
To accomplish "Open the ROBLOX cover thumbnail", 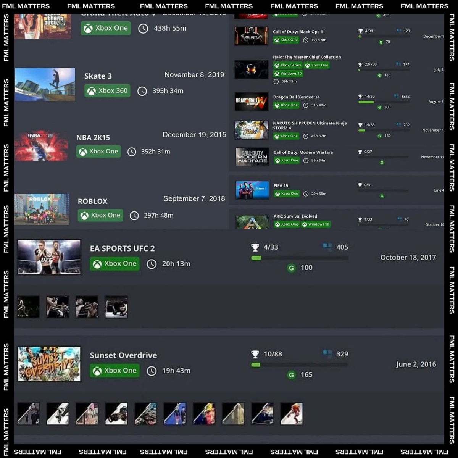I will click(x=42, y=209).
